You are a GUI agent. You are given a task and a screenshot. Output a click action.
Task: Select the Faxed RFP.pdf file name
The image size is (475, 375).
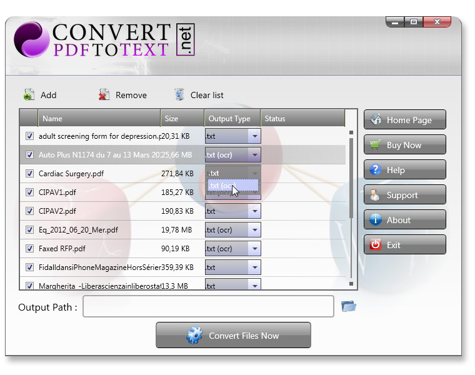62,249
